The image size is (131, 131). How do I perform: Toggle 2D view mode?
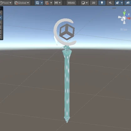pyautogui.click(x=94, y=3)
